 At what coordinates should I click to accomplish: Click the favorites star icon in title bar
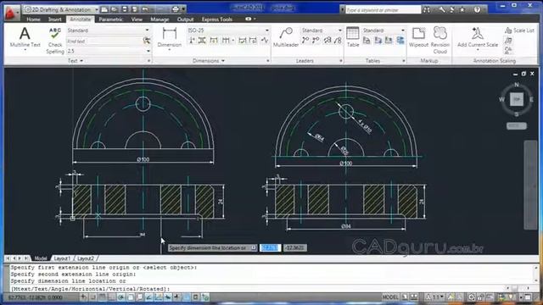tap(462, 9)
